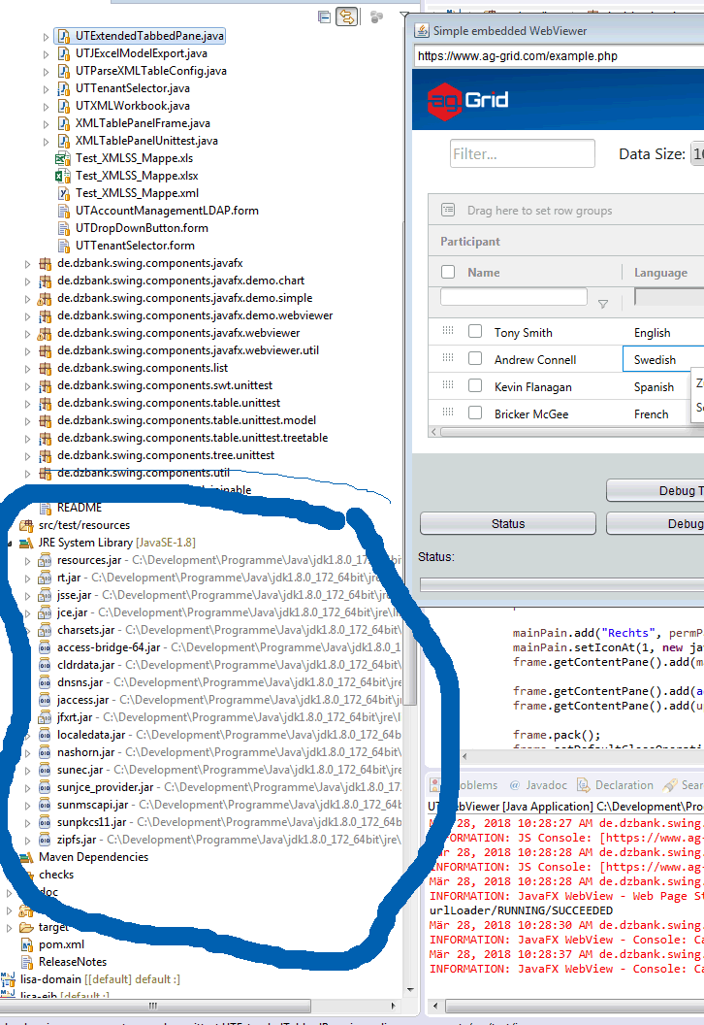Click JRE System Library icon
This screenshot has height=1025, width=704.
pos(26,543)
